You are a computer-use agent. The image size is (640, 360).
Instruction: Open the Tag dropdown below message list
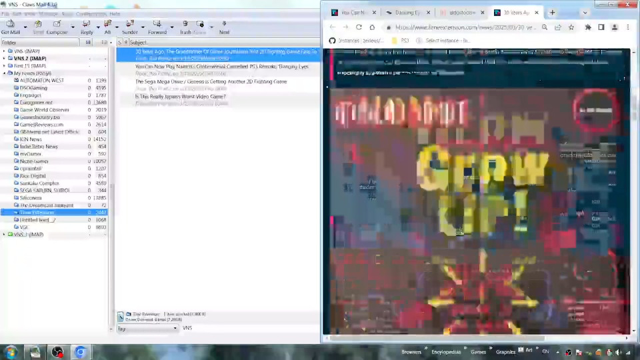(147, 328)
